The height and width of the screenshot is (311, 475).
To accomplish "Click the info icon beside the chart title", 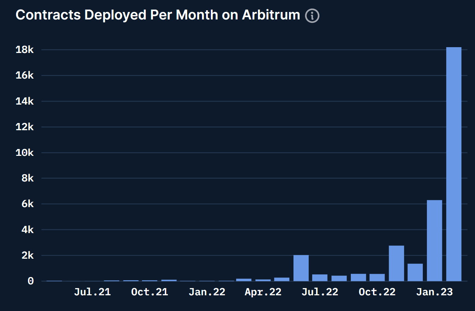I will tap(312, 16).
